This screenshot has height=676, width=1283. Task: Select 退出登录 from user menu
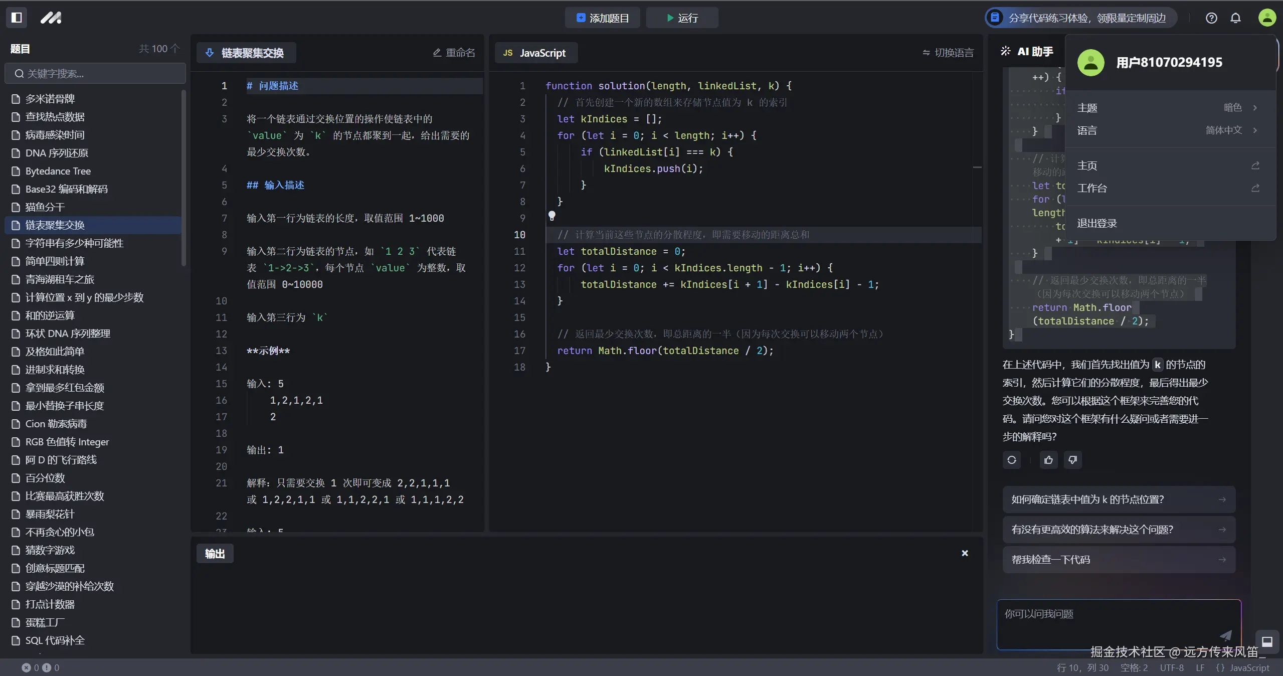pyautogui.click(x=1097, y=223)
